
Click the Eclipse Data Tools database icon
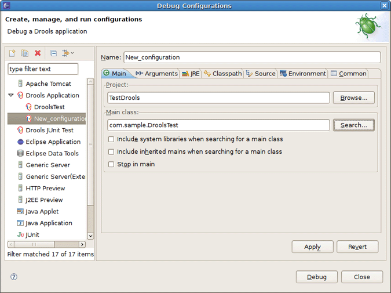pos(20,153)
